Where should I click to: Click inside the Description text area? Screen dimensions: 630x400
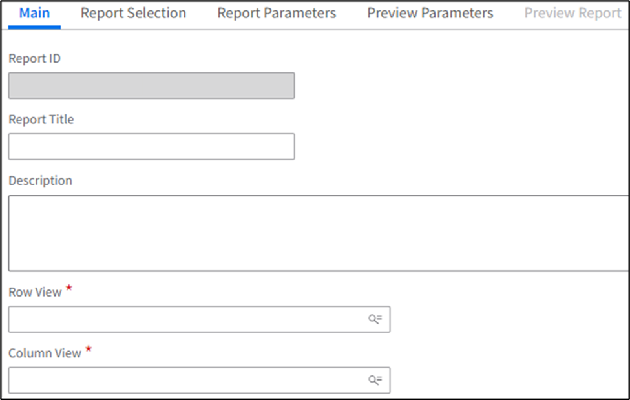[x=317, y=233]
